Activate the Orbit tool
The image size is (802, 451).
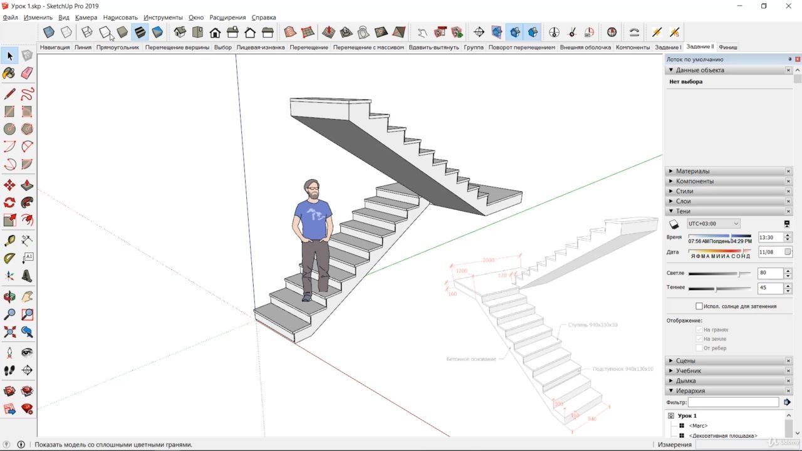[x=9, y=297]
